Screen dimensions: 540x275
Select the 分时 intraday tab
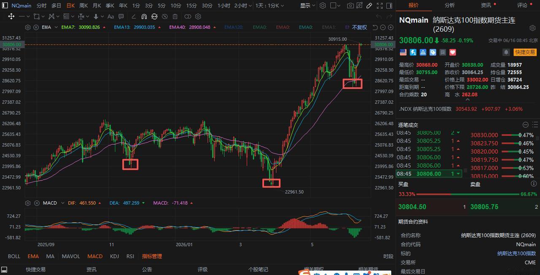41,5
